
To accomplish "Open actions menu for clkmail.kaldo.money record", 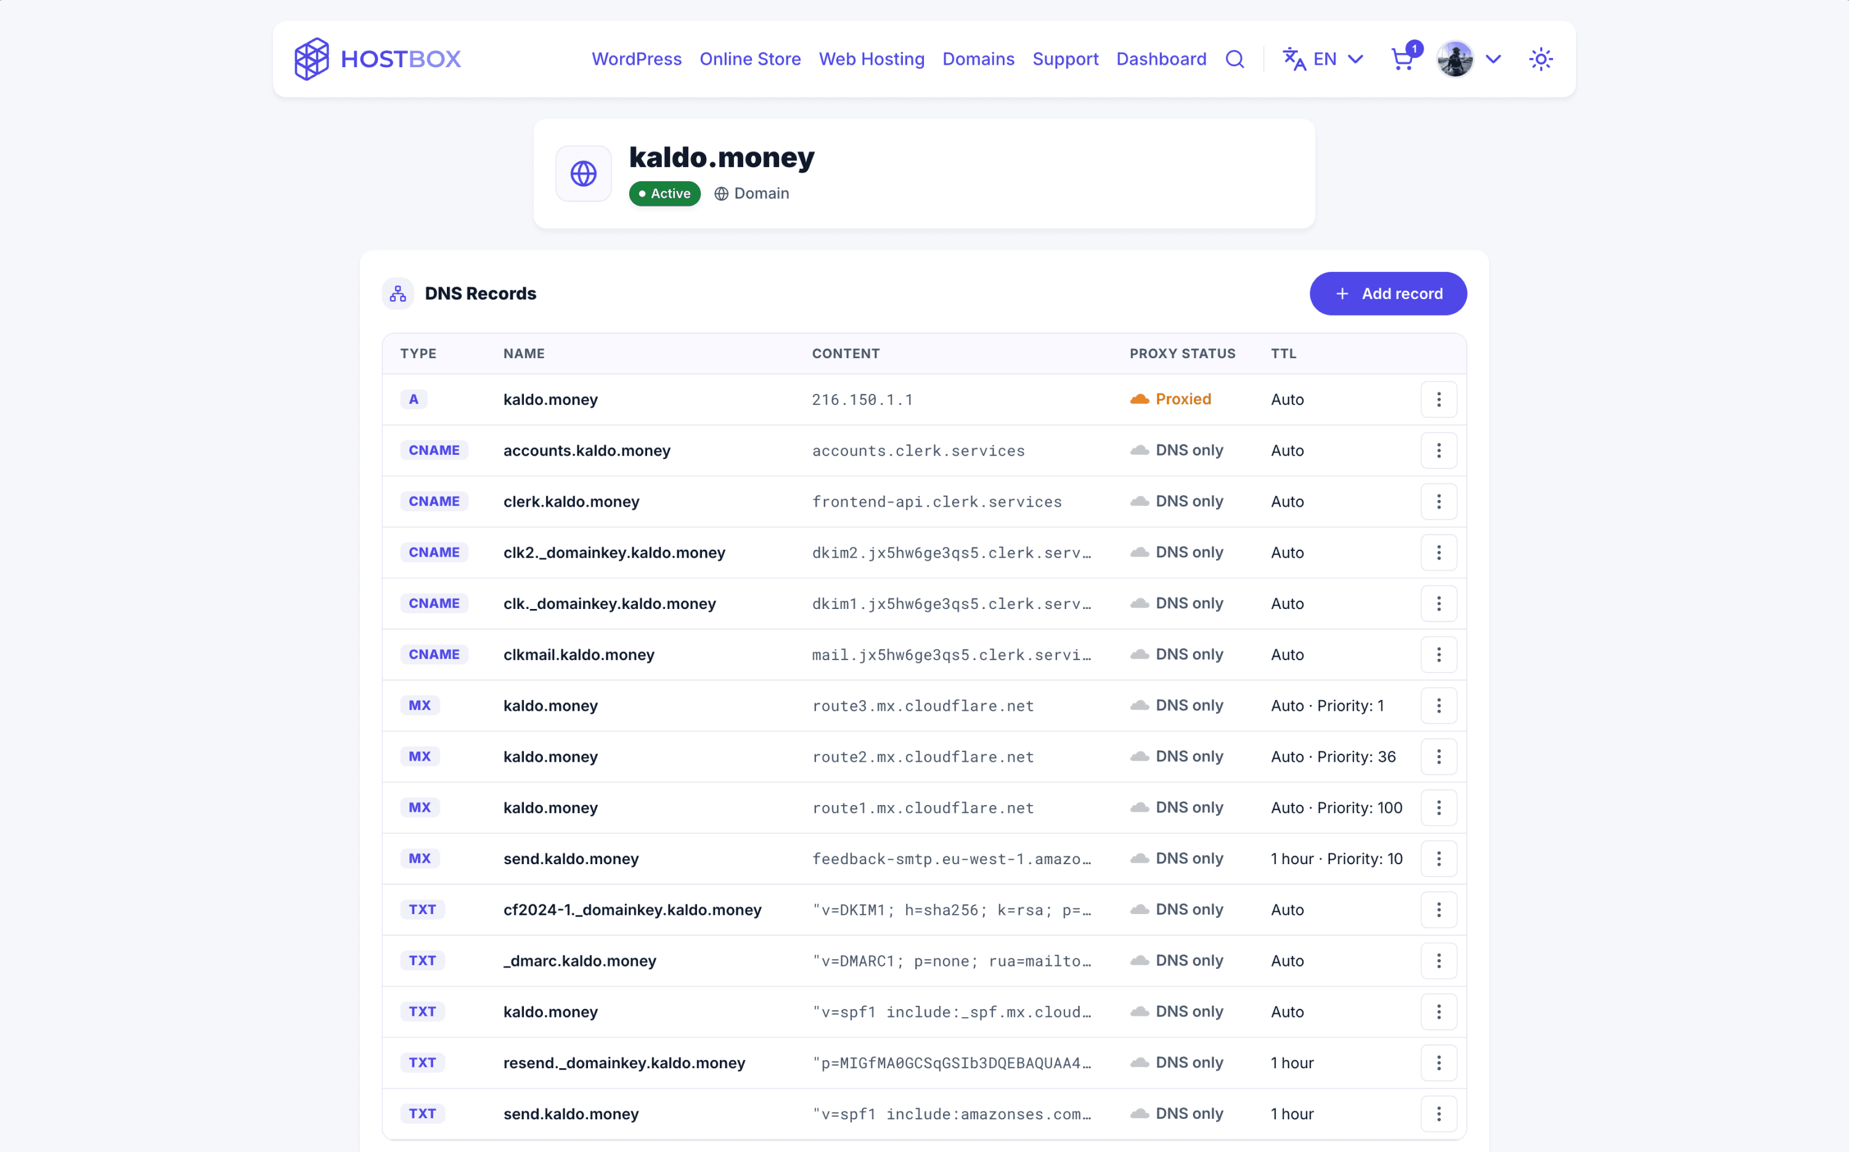I will [1439, 655].
